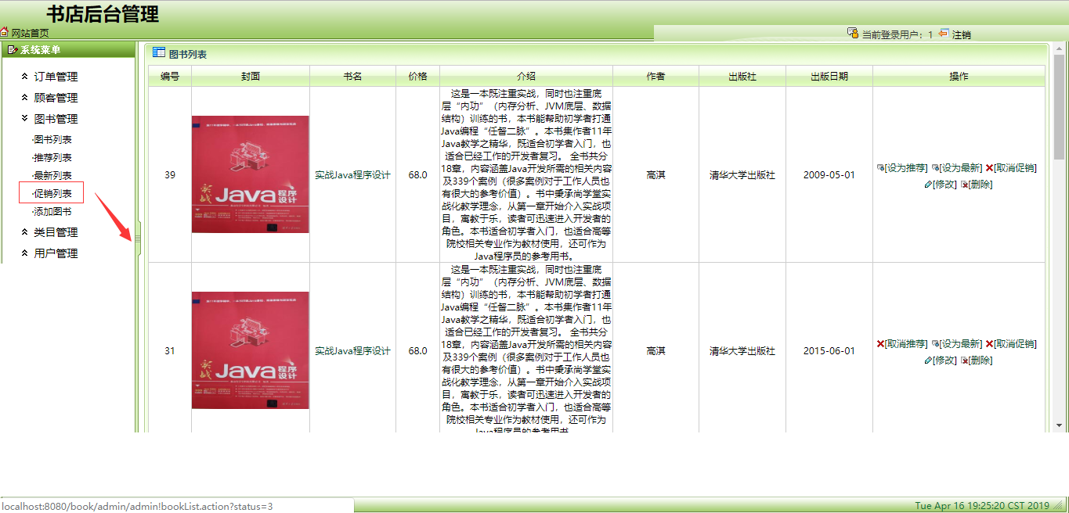Click the book number cell 39

click(x=170, y=175)
